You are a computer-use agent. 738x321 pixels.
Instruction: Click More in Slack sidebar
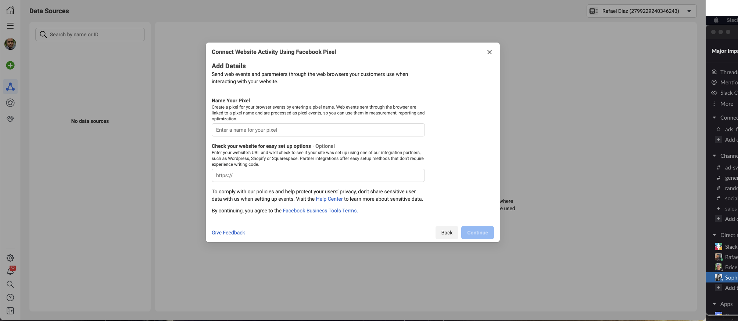coord(723,103)
